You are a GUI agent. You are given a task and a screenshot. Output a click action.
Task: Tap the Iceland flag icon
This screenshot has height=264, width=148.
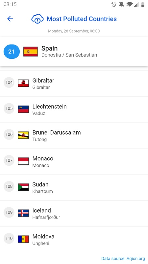pyautogui.click(x=23, y=213)
